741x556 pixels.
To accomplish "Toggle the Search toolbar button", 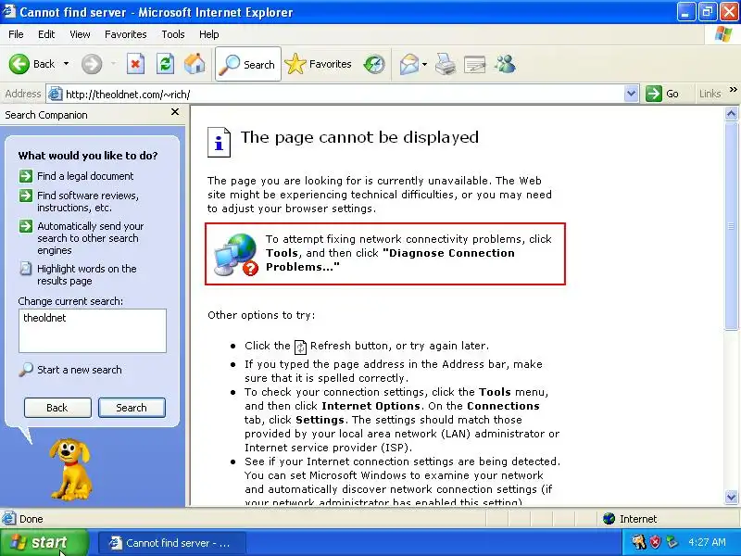I will (248, 64).
